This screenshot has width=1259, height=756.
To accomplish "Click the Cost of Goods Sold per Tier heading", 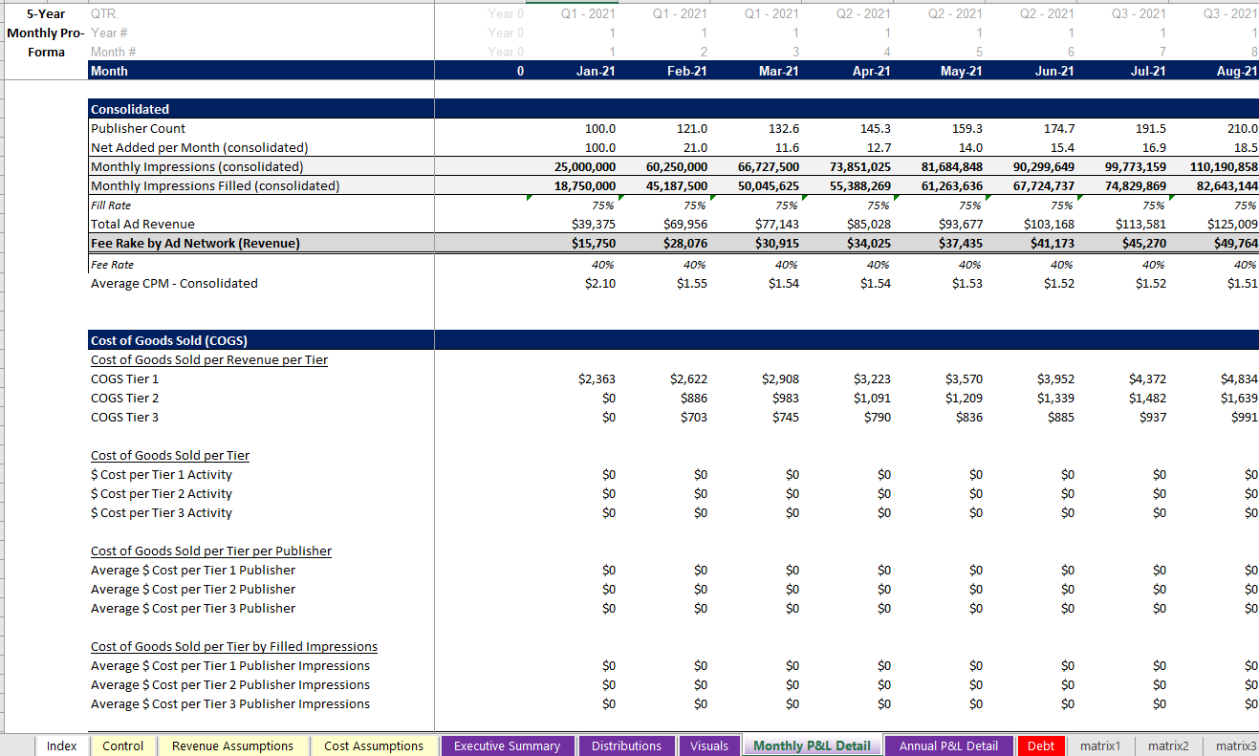I will (170, 455).
